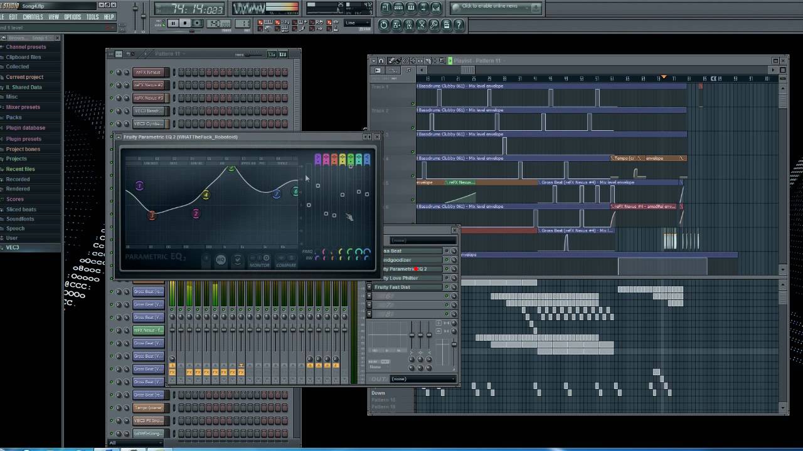
Task: Open the Soundfonts folder in browser
Action: coord(20,219)
